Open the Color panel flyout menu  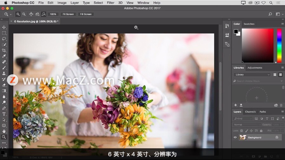point(282,24)
